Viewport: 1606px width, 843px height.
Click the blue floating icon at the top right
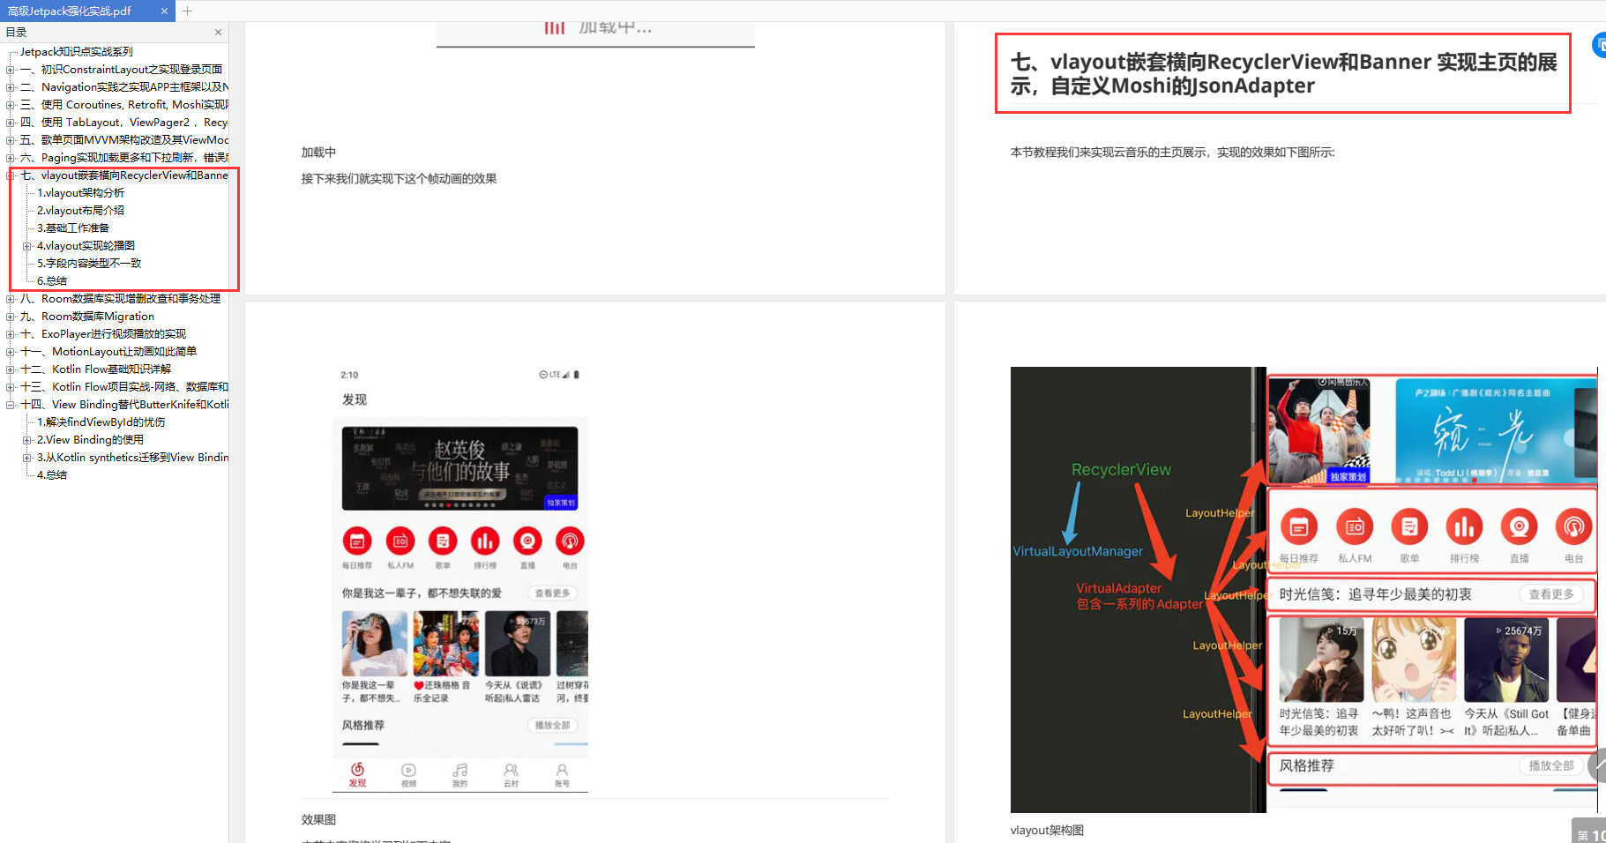coord(1600,45)
